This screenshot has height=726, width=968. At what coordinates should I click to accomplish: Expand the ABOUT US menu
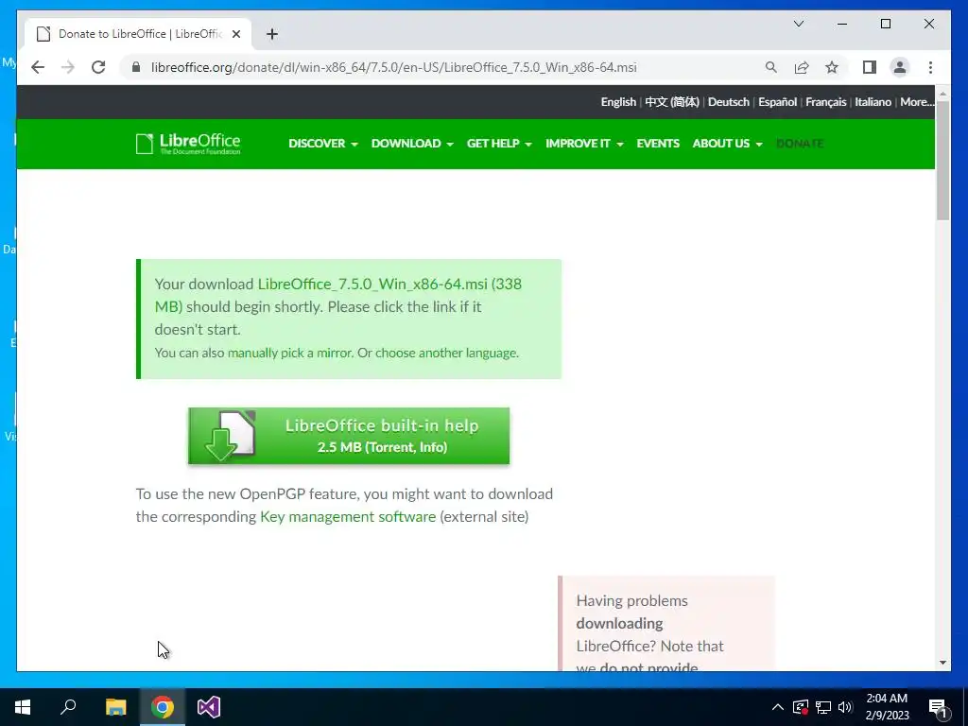point(727,144)
